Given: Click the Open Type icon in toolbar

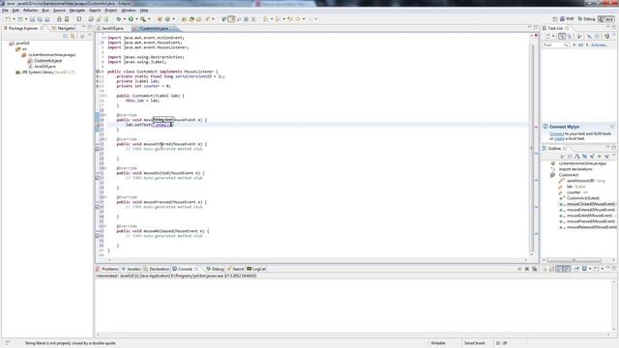Looking at the screenshot, I should (184, 19).
